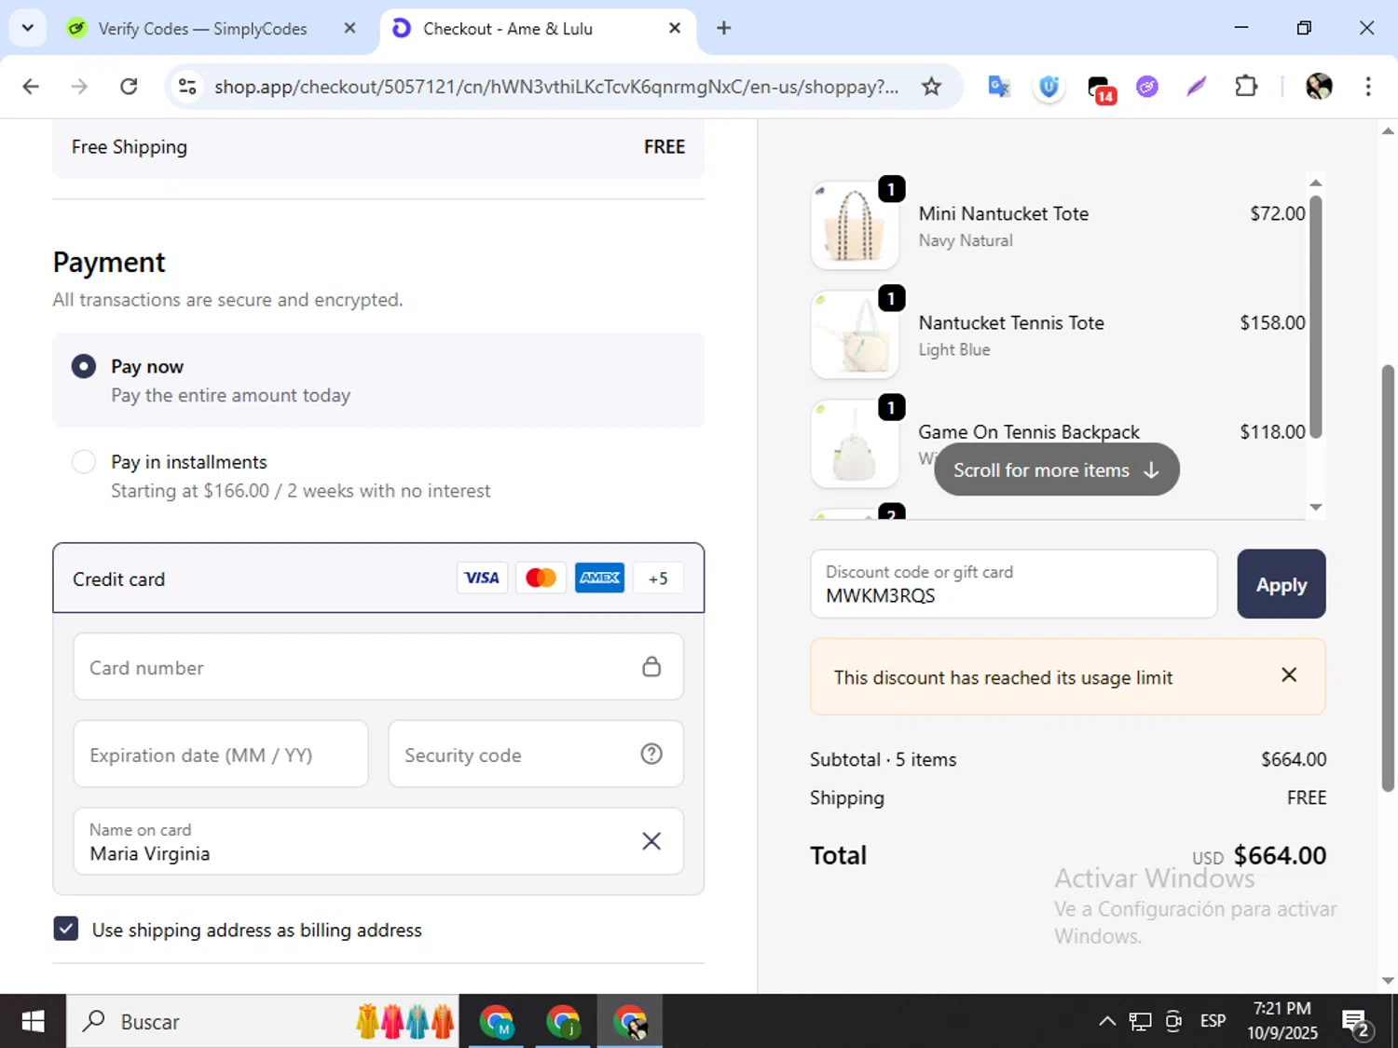Click the address bar URL
Viewport: 1398px width, 1048px height.
tap(556, 87)
